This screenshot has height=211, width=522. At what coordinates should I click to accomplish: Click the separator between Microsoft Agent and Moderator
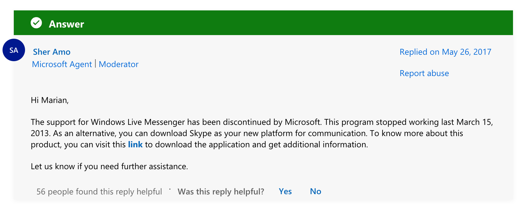click(95, 64)
